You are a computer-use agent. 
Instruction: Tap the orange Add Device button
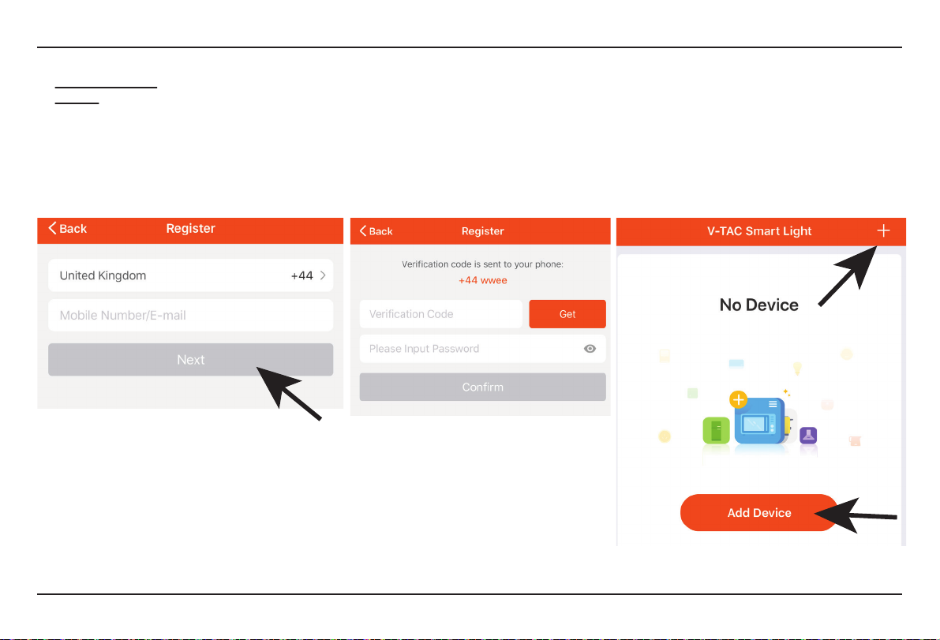click(x=759, y=513)
